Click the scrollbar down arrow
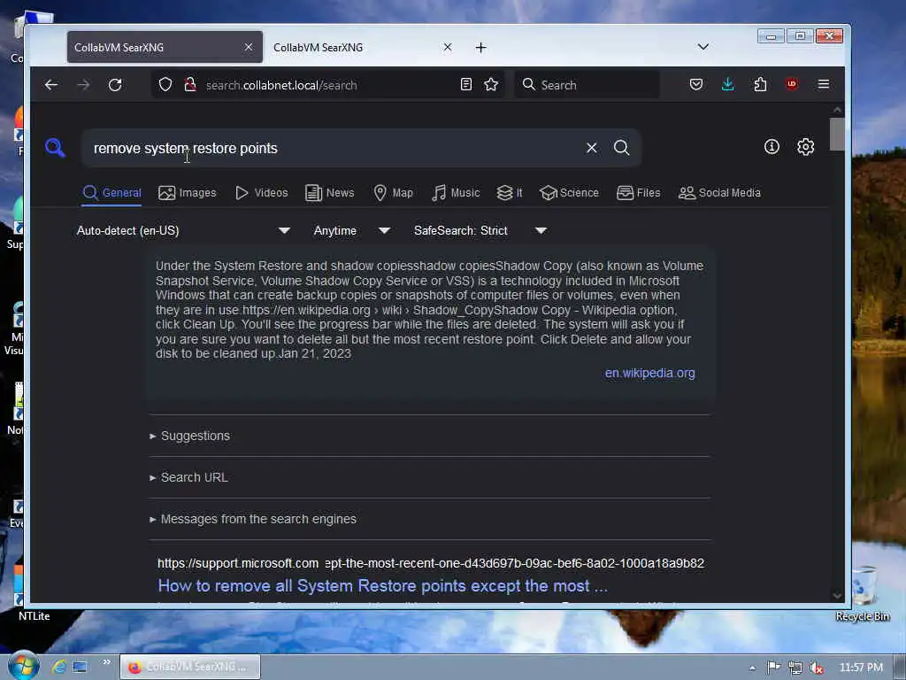This screenshot has height=680, width=906. pyautogui.click(x=837, y=596)
